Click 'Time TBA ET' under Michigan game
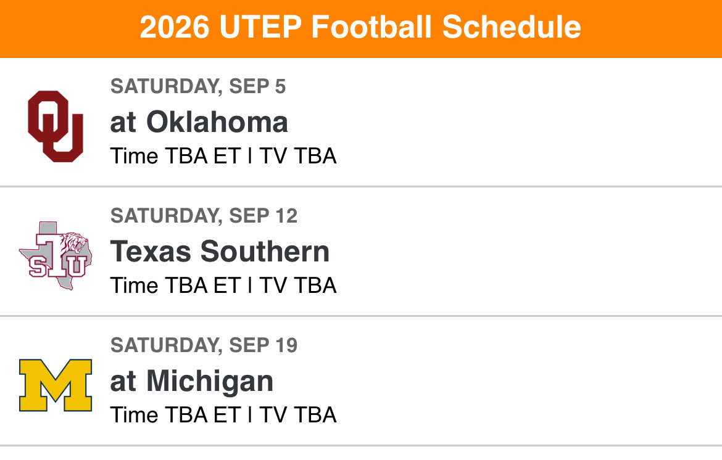This screenshot has width=722, height=460. point(175,415)
